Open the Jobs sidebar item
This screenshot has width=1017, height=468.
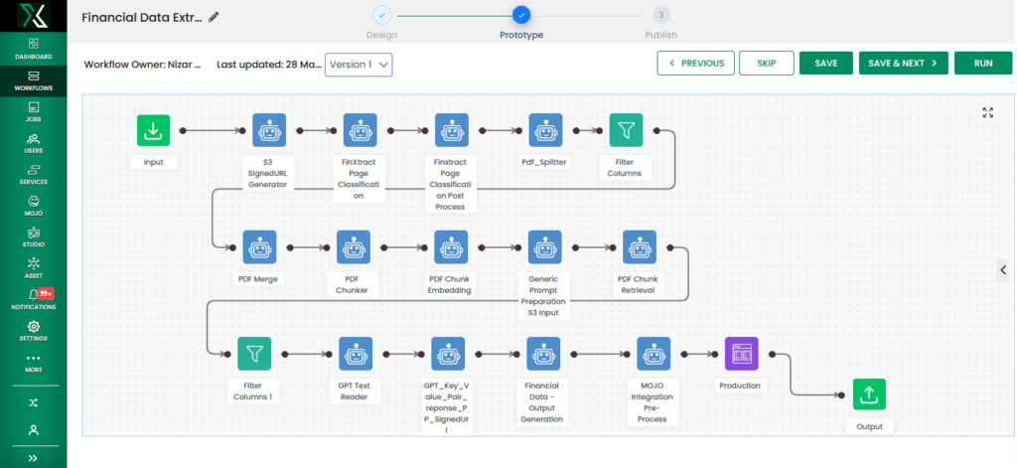pyautogui.click(x=33, y=111)
